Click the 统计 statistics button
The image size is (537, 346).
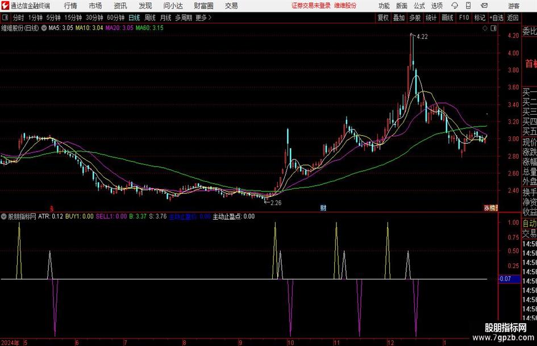[x=431, y=18]
